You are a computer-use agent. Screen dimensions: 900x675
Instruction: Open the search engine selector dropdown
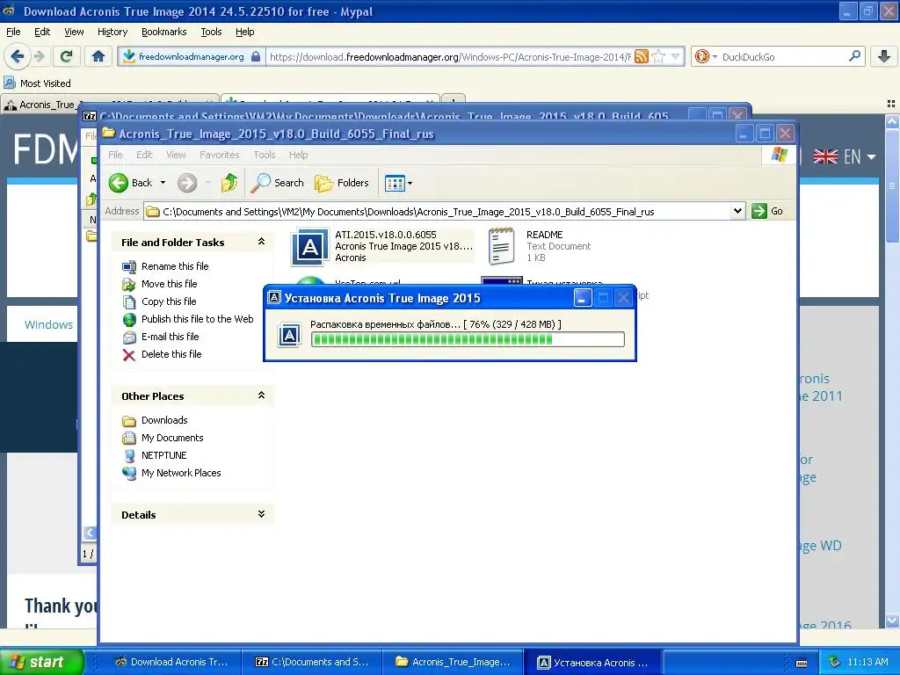point(715,57)
